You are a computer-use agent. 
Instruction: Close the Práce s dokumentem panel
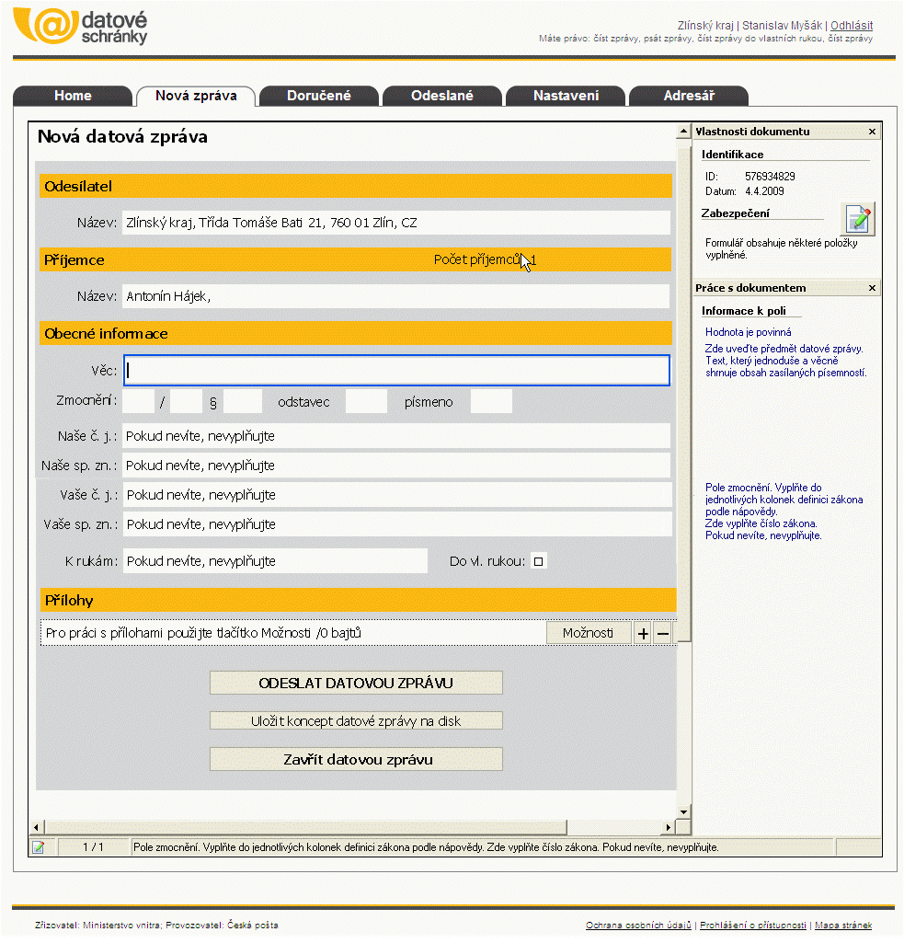[872, 288]
